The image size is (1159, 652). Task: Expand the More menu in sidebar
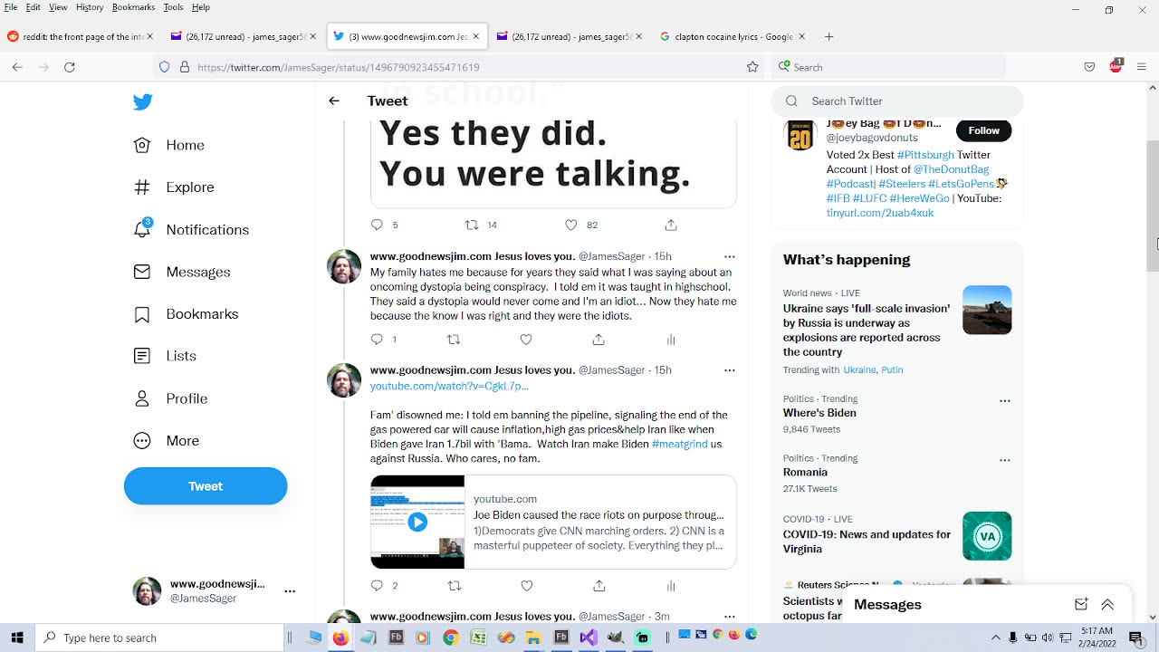pos(167,441)
